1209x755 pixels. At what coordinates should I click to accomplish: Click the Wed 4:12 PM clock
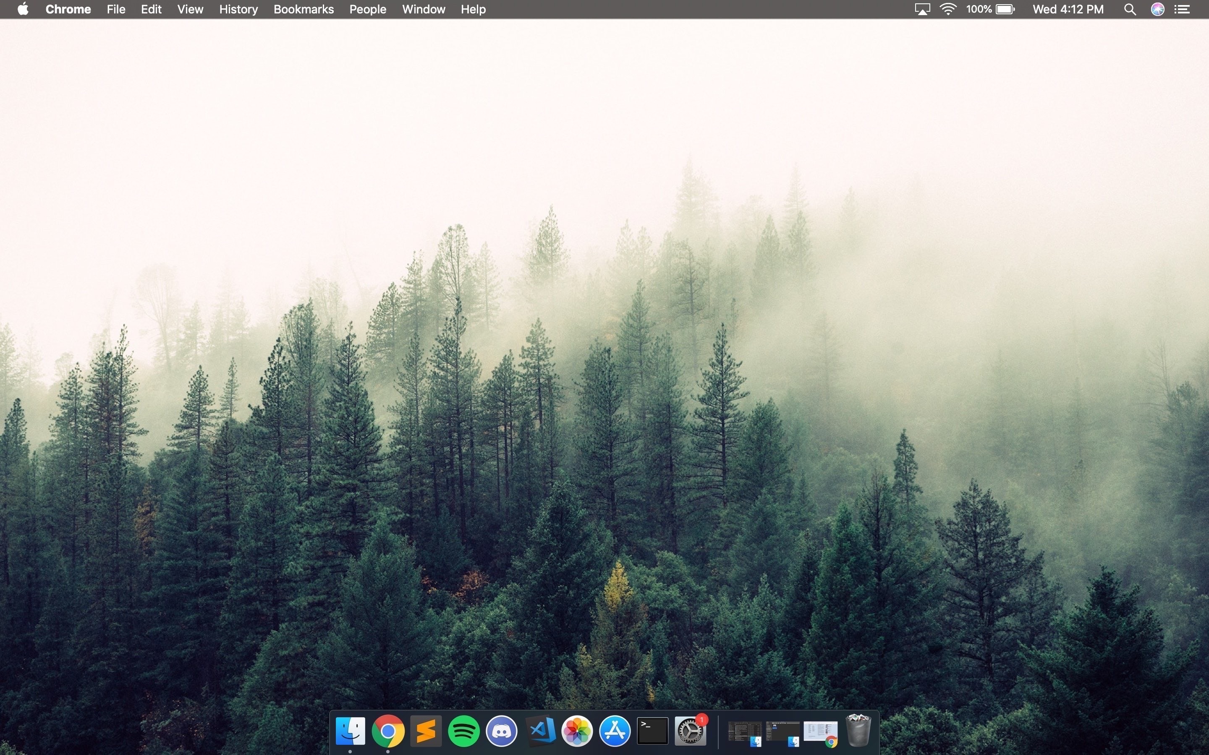[1068, 9]
